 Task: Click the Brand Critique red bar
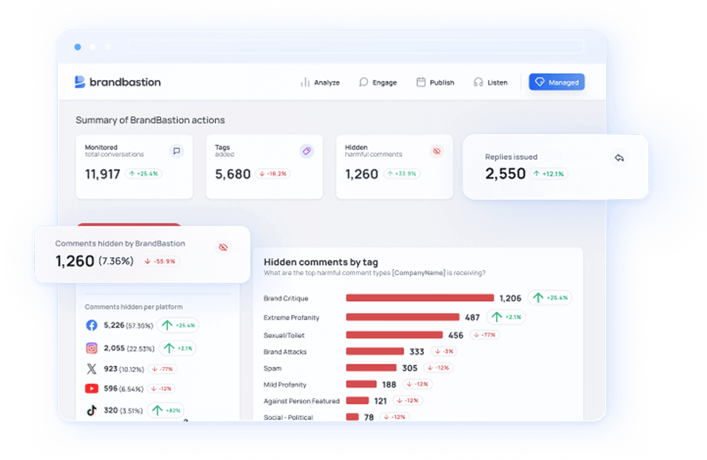tap(420, 298)
